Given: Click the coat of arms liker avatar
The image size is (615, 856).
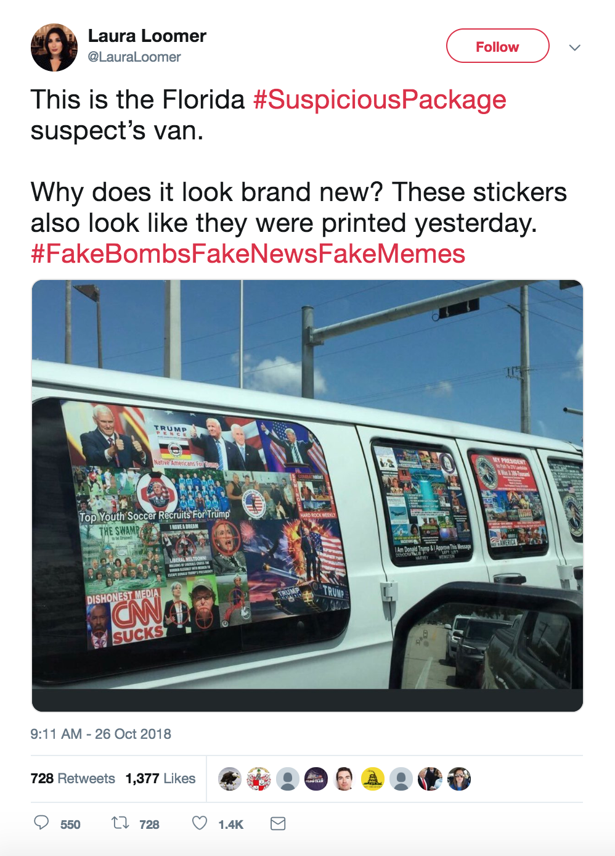Looking at the screenshot, I should coord(259,779).
